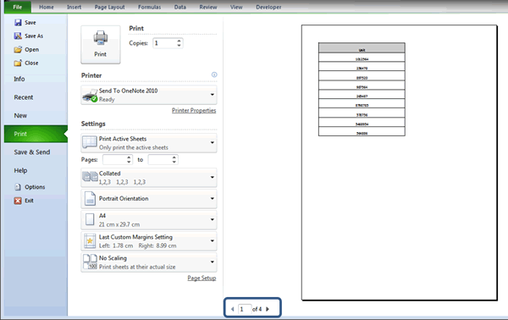This screenshot has height=320, width=508.
Task: Open the Print Active Sheets dropdown
Action: tap(149, 143)
